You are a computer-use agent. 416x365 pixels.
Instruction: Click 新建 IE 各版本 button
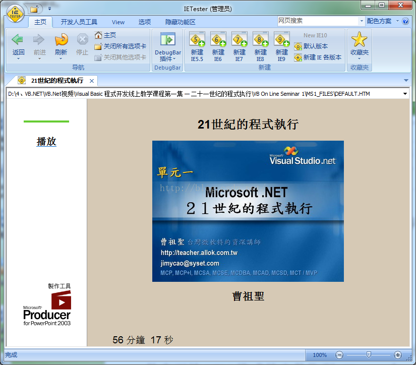pyautogui.click(x=318, y=57)
